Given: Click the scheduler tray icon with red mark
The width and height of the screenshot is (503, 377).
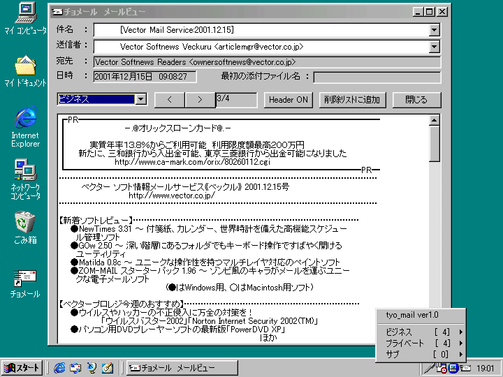Looking at the screenshot, I should coord(442,369).
